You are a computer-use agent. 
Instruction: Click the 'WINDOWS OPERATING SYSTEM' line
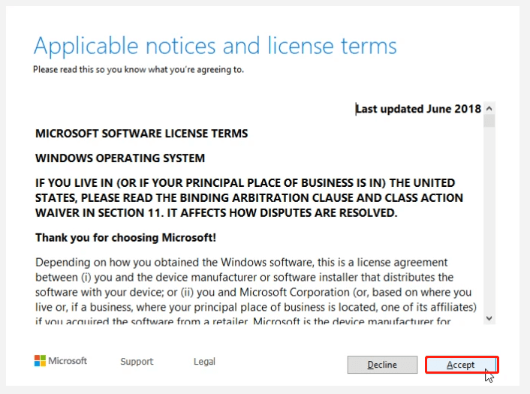point(120,158)
